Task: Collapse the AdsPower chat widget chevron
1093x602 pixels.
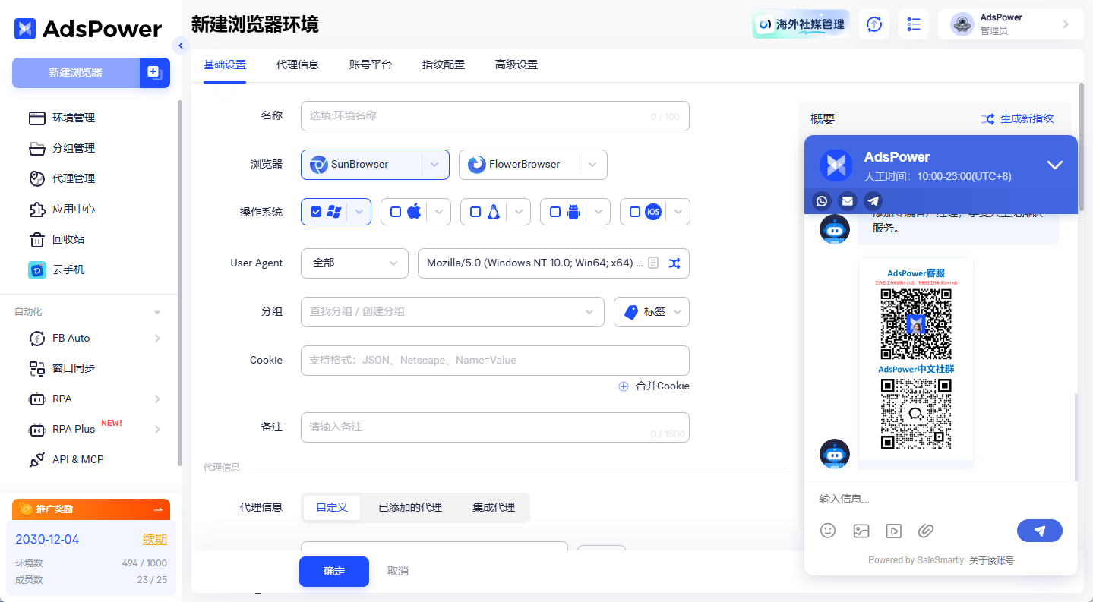Action: [1054, 164]
